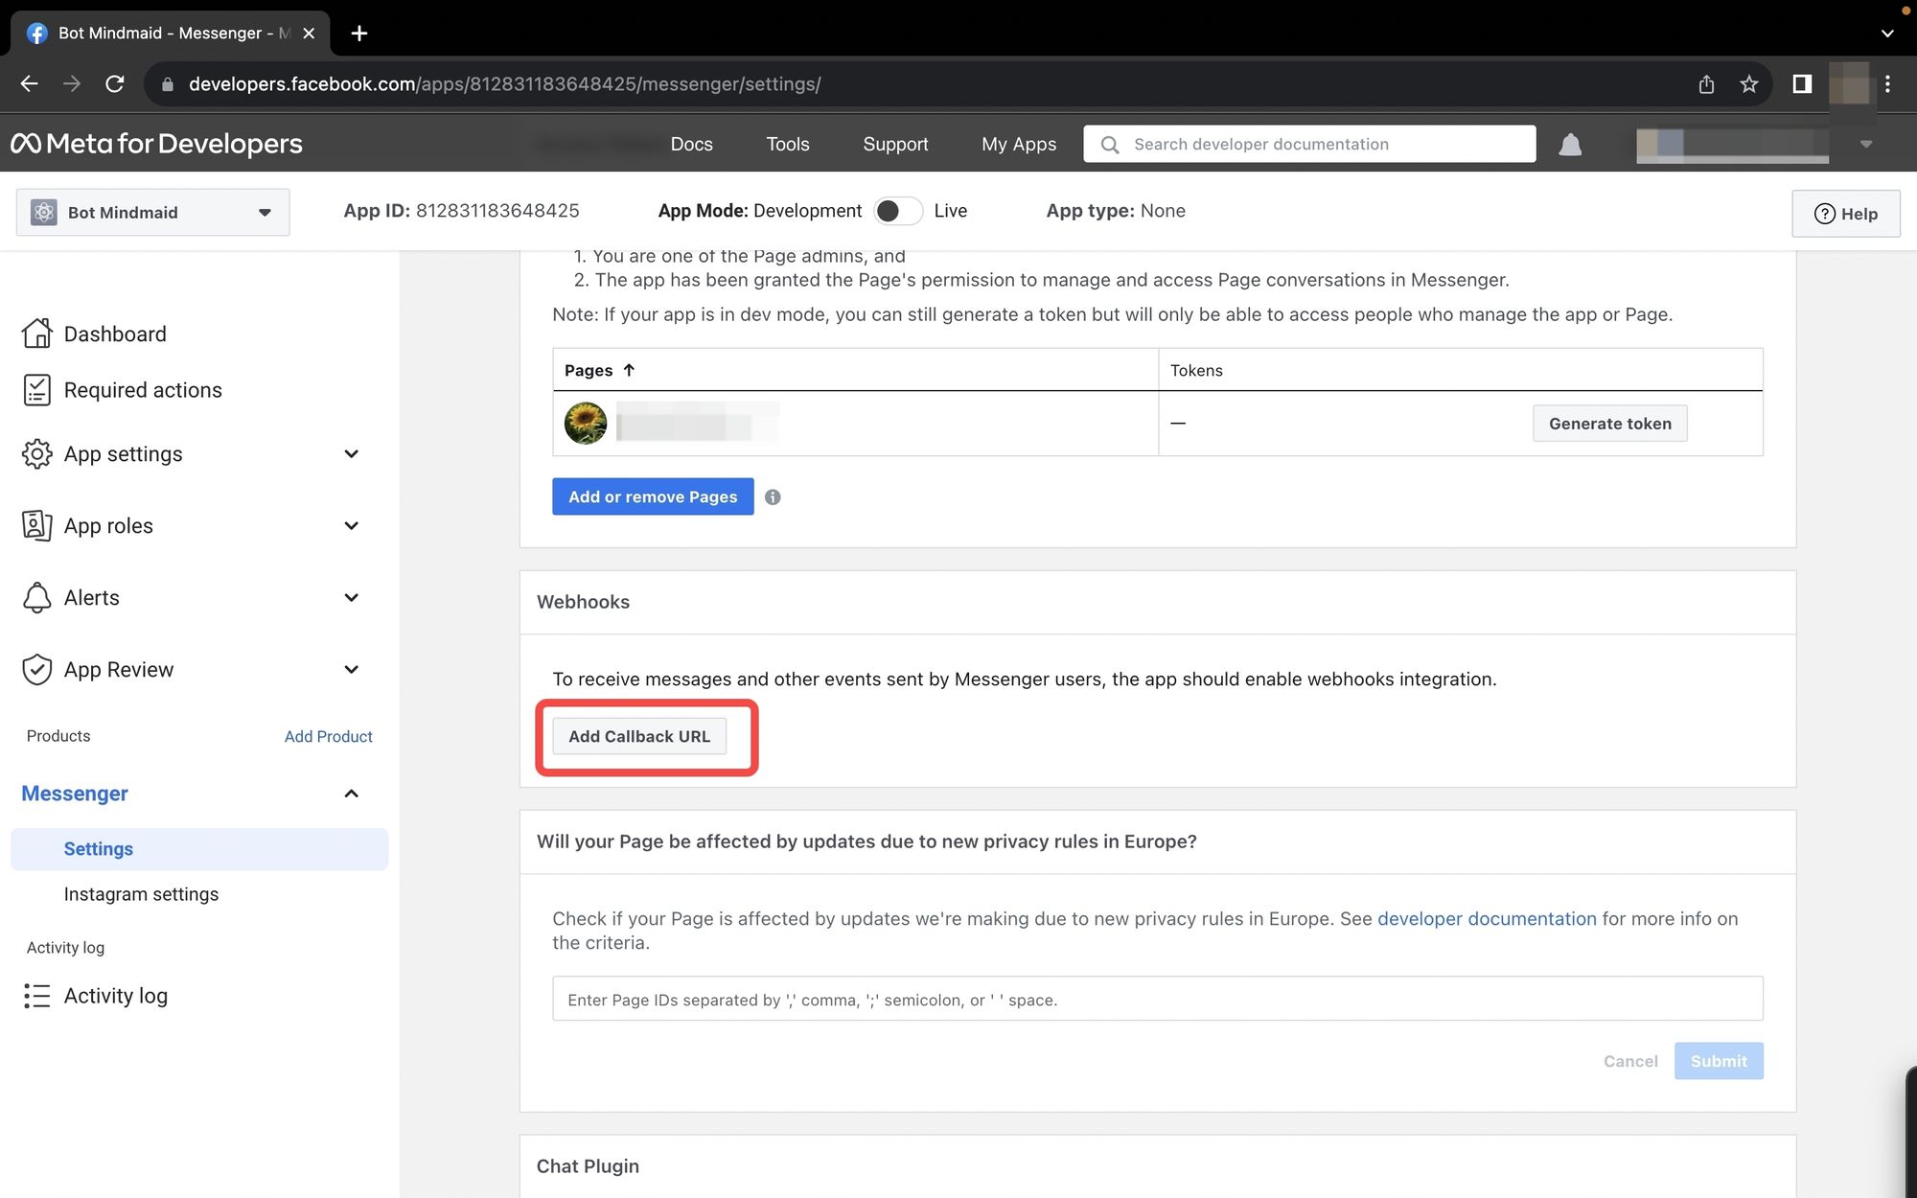Sort by Pages column arrow
This screenshot has width=1917, height=1198.
tap(629, 370)
